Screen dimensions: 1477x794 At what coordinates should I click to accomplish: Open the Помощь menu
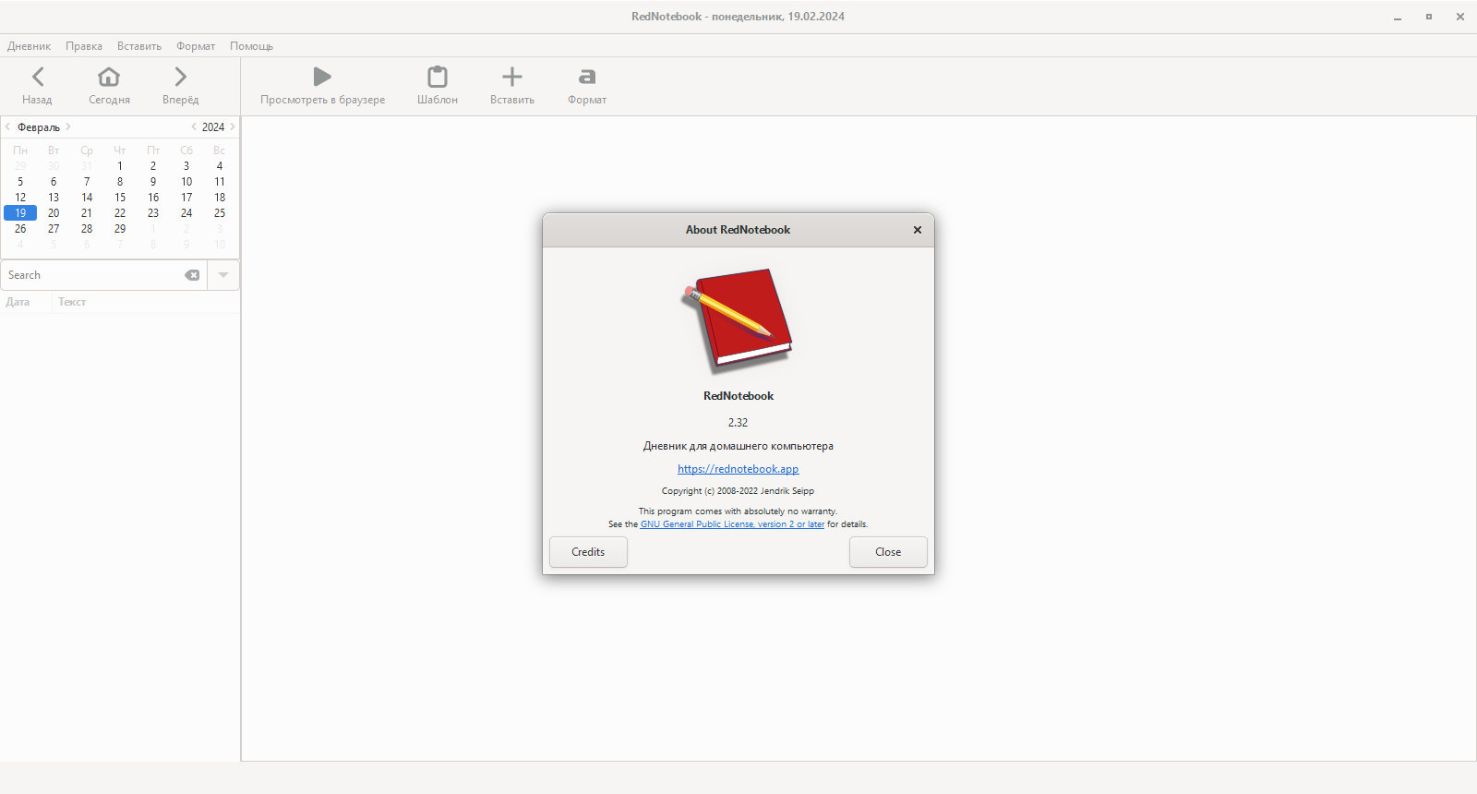point(252,46)
